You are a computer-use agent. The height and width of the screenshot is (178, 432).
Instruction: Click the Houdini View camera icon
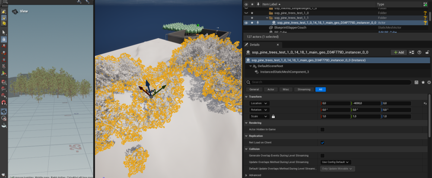click(x=15, y=12)
